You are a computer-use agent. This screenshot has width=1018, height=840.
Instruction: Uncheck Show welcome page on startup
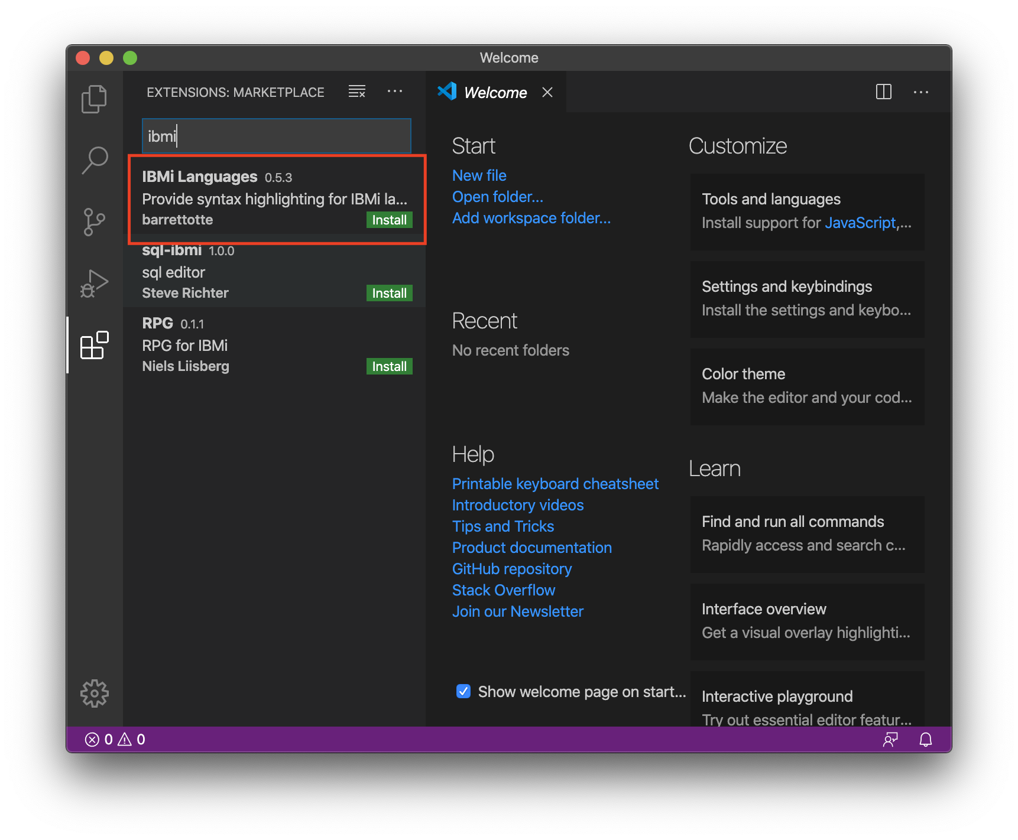click(463, 691)
